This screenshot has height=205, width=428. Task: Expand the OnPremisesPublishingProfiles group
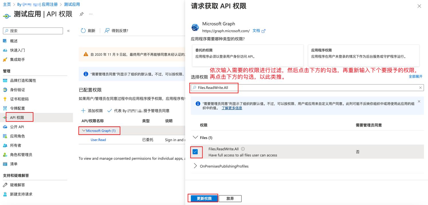pos(195,166)
